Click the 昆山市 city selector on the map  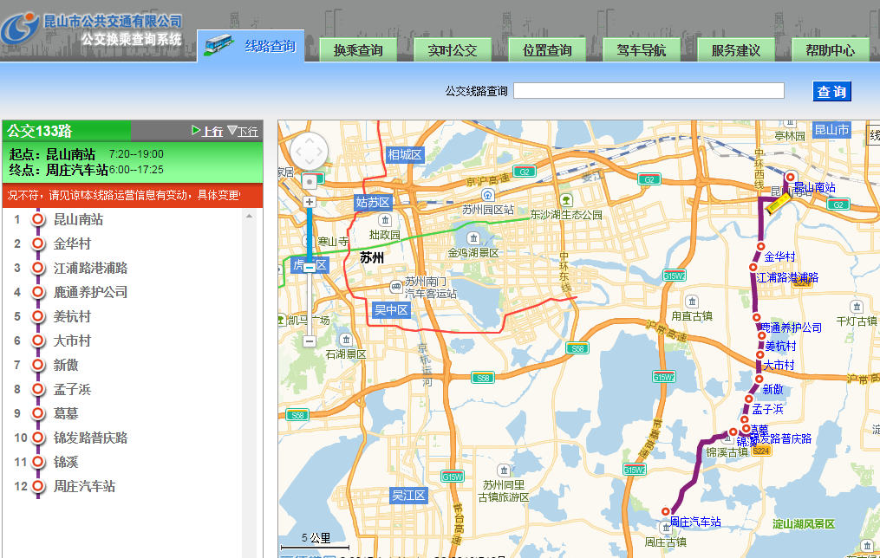(831, 131)
